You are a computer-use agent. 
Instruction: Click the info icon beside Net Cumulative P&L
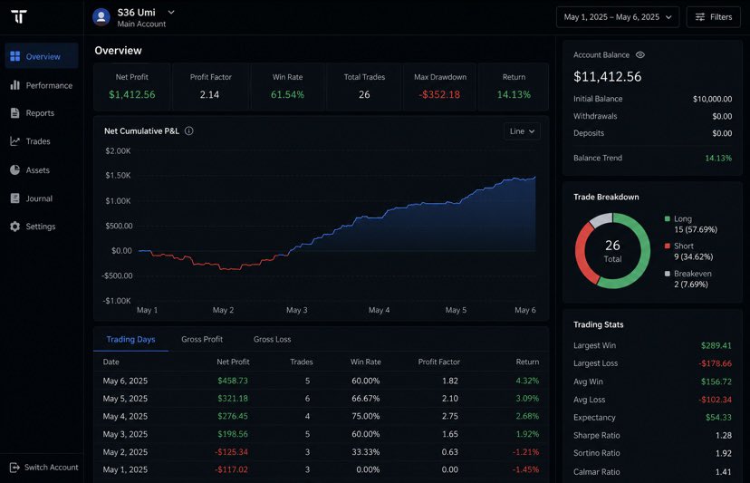coord(189,130)
